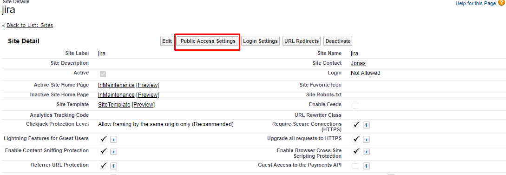506x175 pixels.
Task: Click info icon for Referrer URL Protection
Action: coord(113,166)
